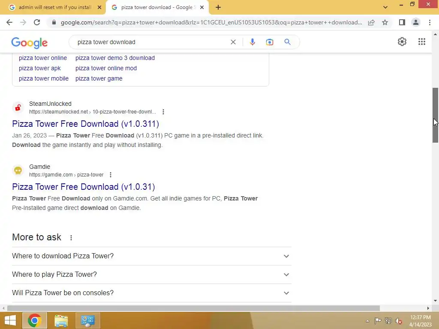Click the Chrome taskbar icon
439x329 pixels.
tap(35, 320)
